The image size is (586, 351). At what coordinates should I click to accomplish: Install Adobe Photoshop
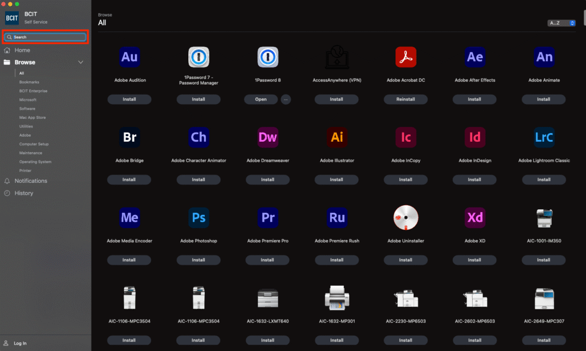[199, 260]
